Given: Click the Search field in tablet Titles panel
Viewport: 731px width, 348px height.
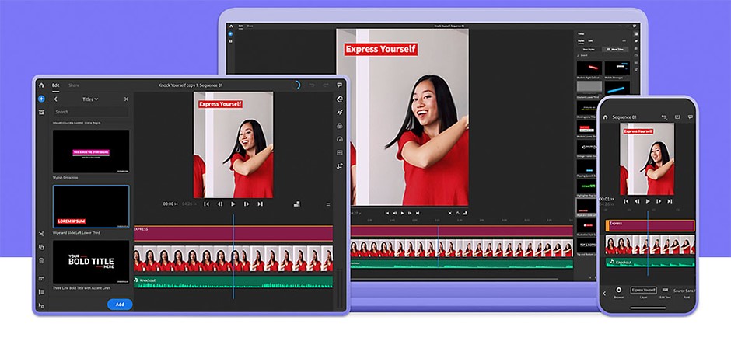Looking at the screenshot, I should (x=91, y=112).
